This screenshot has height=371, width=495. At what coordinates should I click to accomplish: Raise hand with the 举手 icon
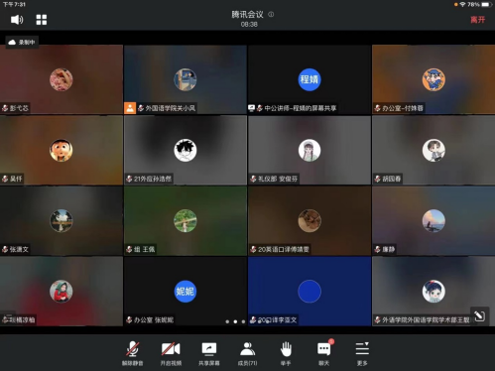pos(286,353)
